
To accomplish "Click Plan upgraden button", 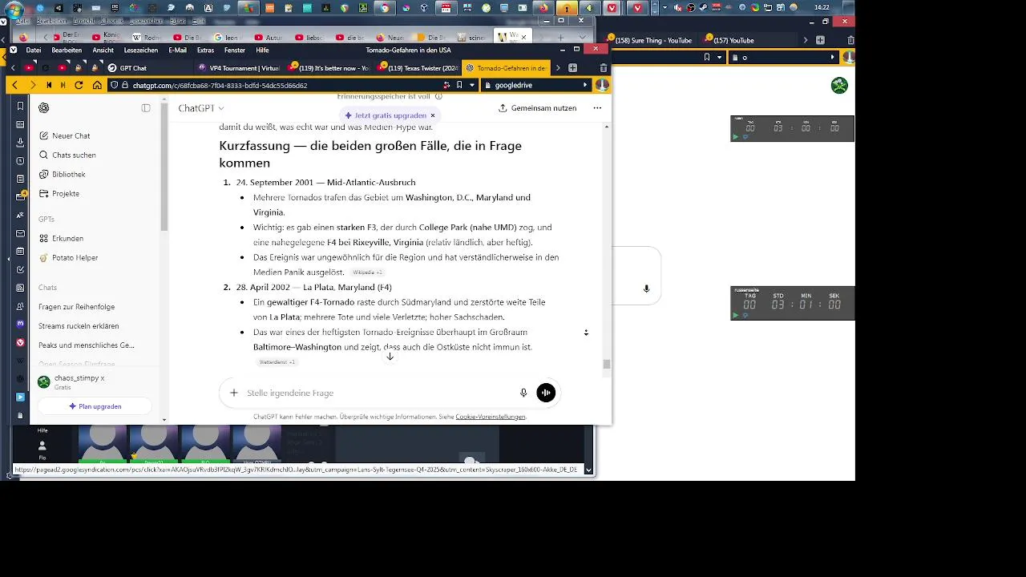I will [x=95, y=406].
